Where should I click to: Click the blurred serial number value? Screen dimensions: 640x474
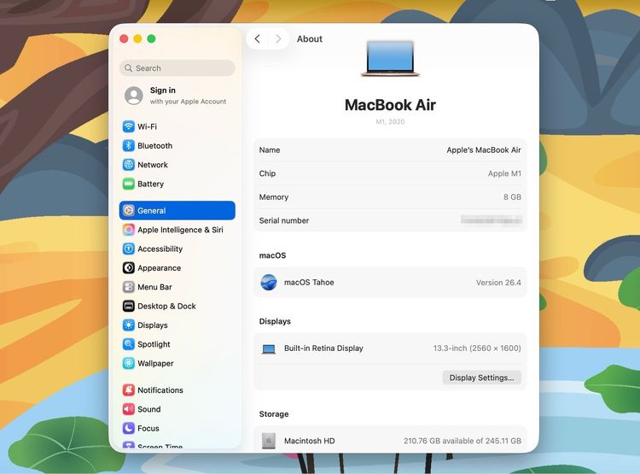click(492, 220)
